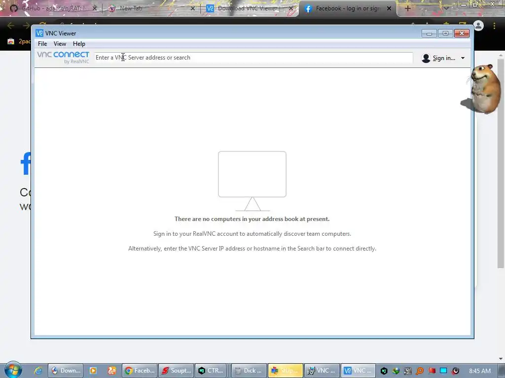This screenshot has height=378, width=505.
Task: Close the VNC Viewer window
Action: [x=462, y=33]
